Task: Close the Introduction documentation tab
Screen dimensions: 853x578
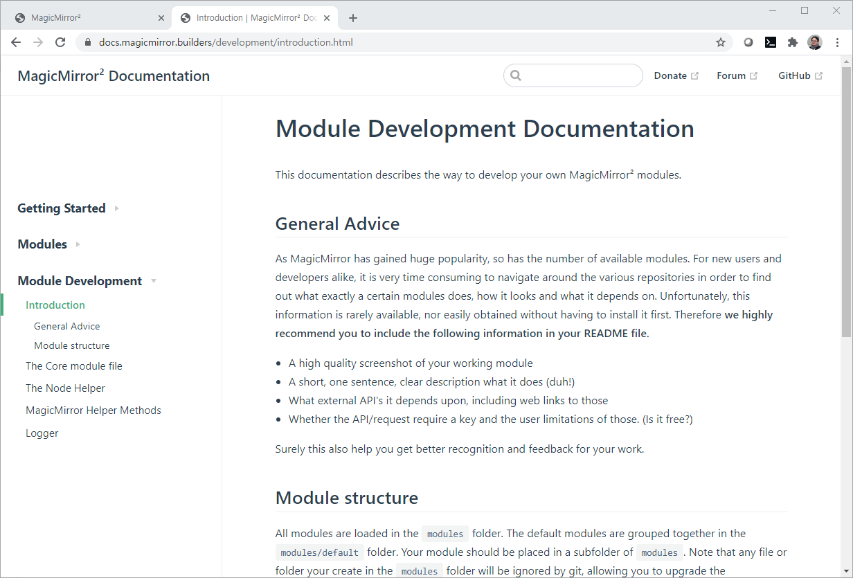Action: pyautogui.click(x=327, y=18)
